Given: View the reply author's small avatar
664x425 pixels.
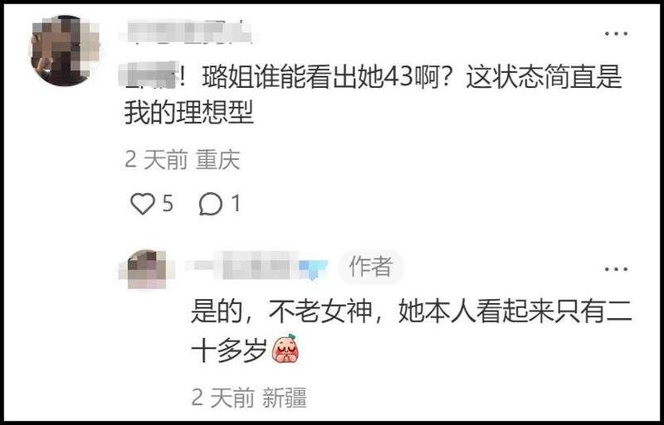Looking at the screenshot, I should pyautogui.click(x=147, y=269).
